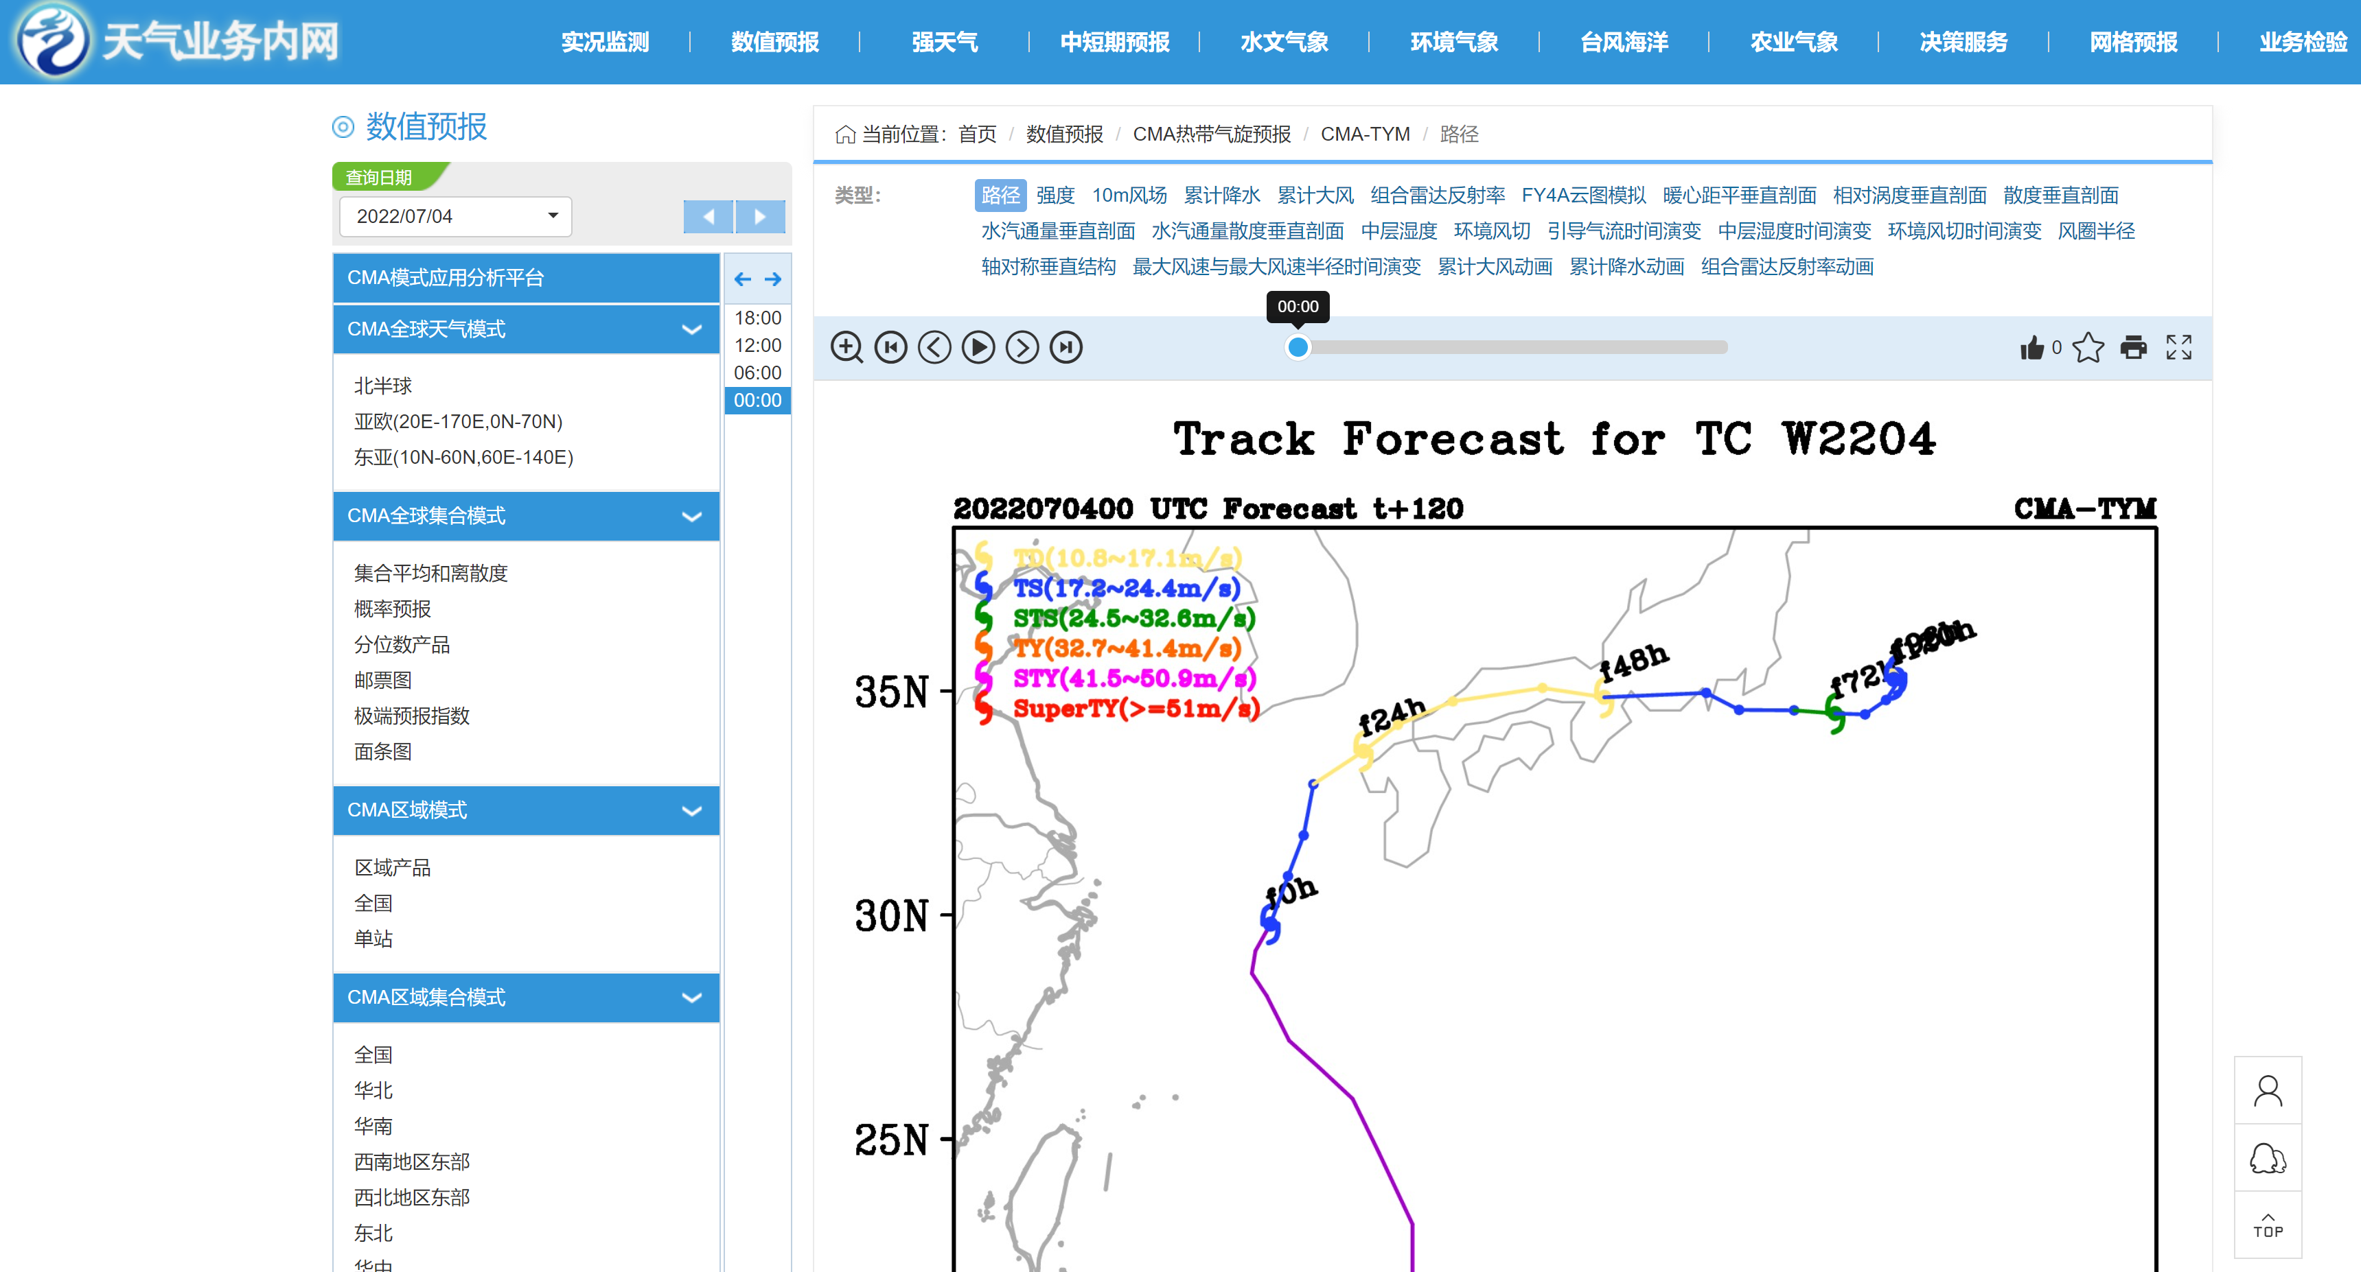
Task: Open user profile icon on right
Action: click(x=2268, y=1091)
